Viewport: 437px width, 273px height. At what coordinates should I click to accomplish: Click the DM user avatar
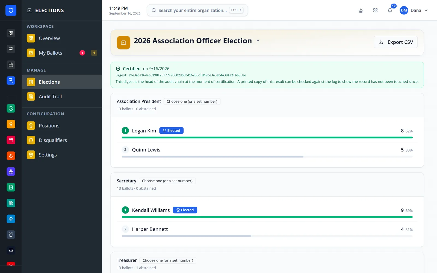pyautogui.click(x=404, y=10)
